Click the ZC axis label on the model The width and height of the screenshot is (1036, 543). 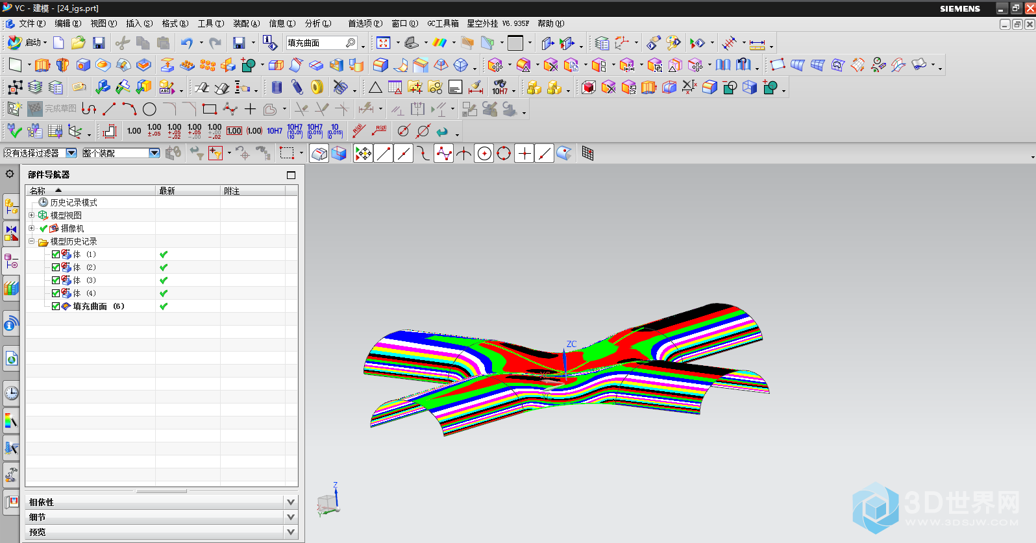click(x=571, y=344)
